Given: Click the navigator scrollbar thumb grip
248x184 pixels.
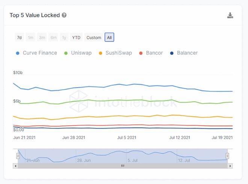Looking at the screenshot, I should click(x=122, y=166).
